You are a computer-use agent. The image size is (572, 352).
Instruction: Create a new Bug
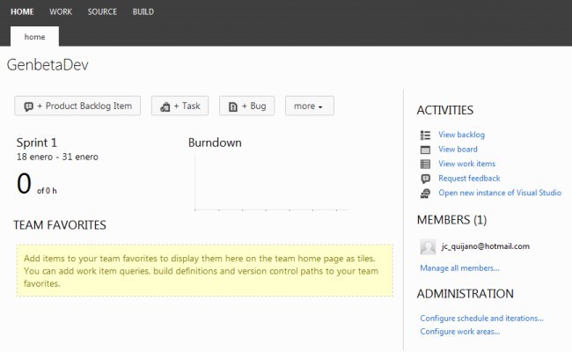coord(247,106)
